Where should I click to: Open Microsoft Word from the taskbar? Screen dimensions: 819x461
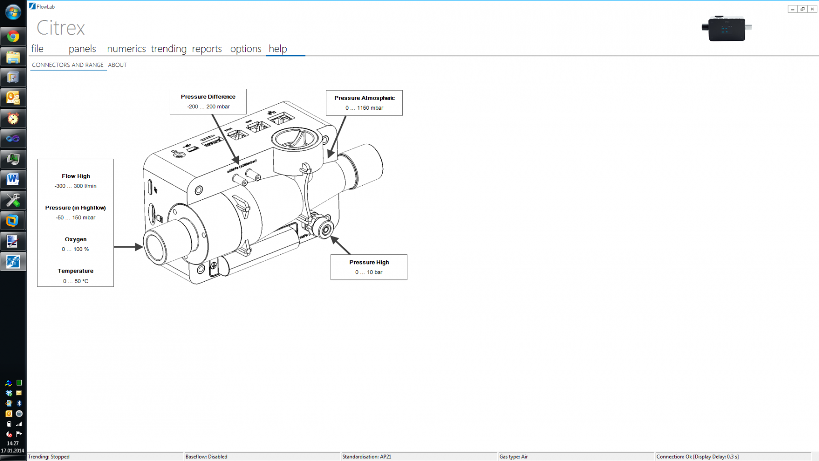[13, 179]
